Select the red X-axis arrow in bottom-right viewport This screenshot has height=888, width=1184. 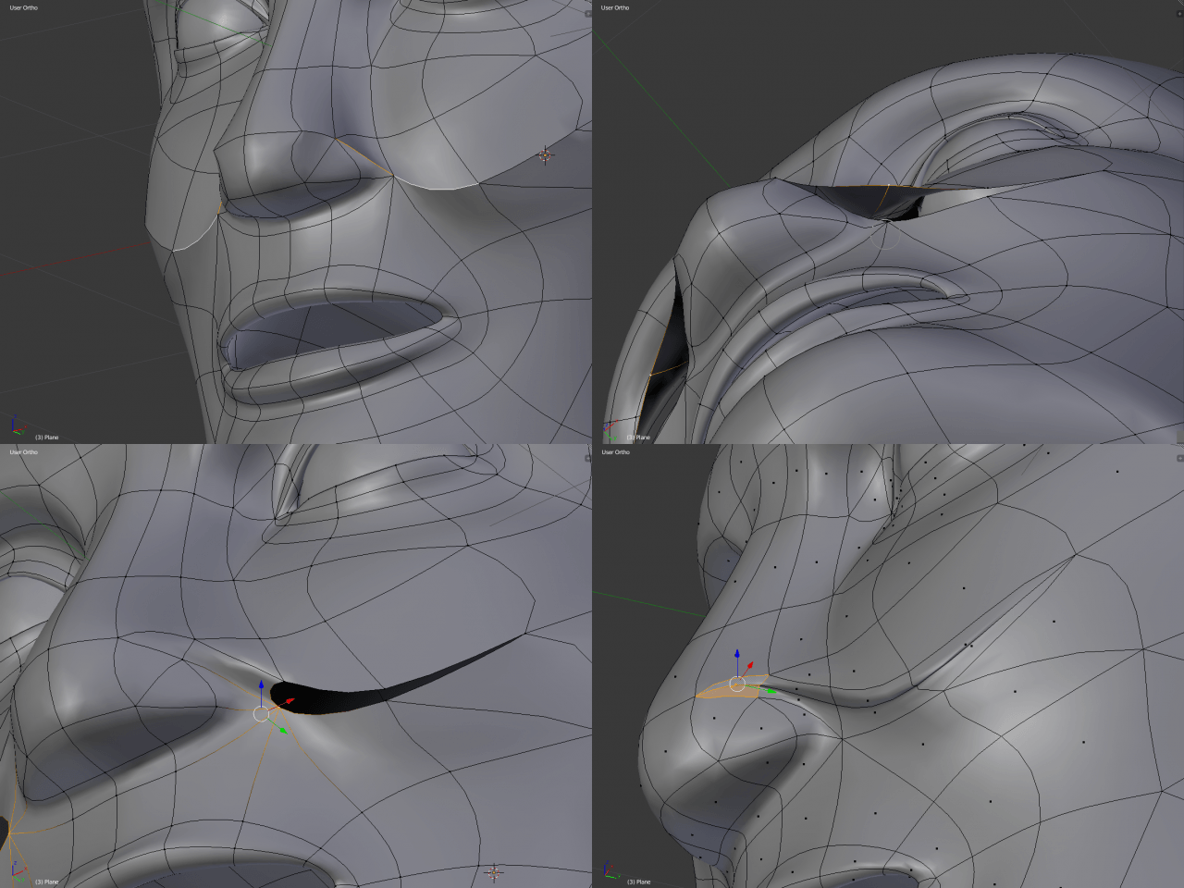750,665
